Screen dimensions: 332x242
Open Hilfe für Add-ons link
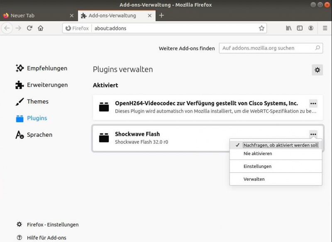coord(41,238)
